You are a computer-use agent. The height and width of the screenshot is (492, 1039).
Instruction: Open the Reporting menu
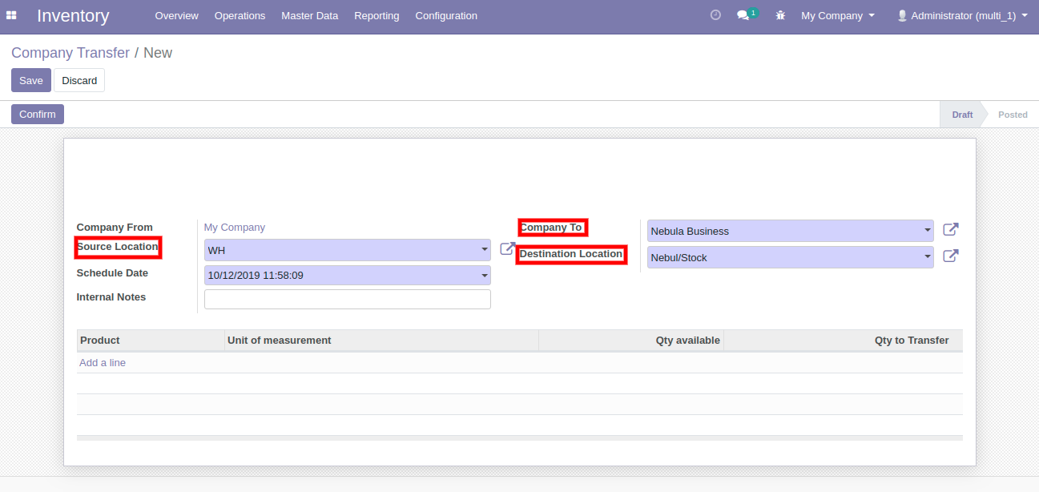(x=377, y=15)
